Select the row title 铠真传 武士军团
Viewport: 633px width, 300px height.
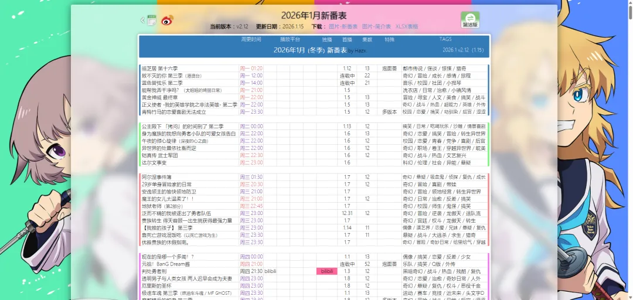[160, 155]
